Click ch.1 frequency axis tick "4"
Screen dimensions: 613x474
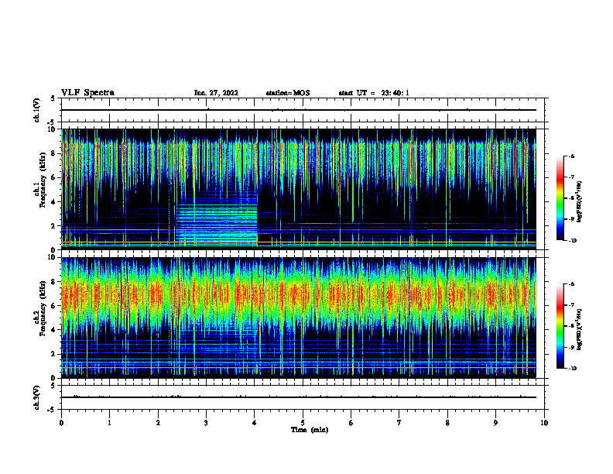click(54, 202)
